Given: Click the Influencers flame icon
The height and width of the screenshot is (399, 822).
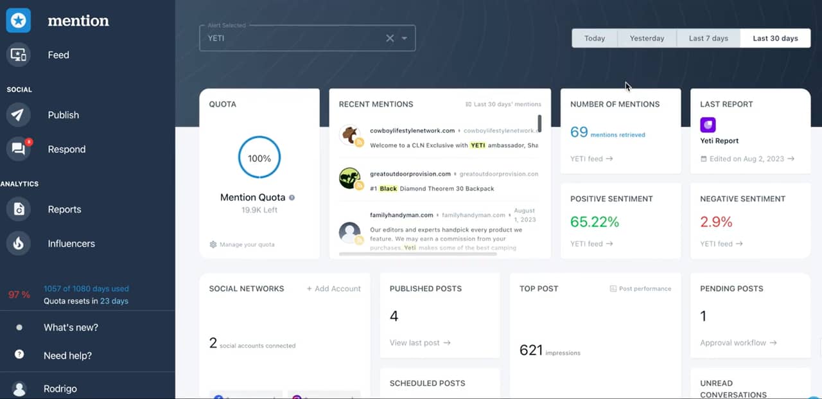Looking at the screenshot, I should tap(19, 244).
